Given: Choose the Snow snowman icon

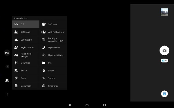Looking at the screenshot, I should coord(43,71).
